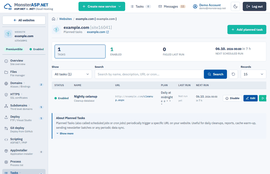This screenshot has width=270, height=174.
Task: Click the Messages 11 count badge
Action: tap(183, 6)
